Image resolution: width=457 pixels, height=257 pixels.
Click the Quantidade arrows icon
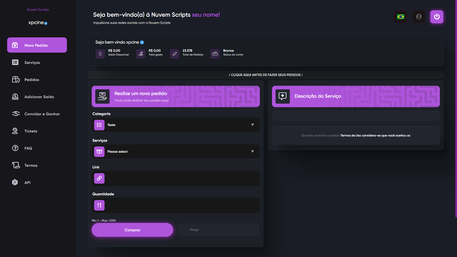[x=99, y=205]
